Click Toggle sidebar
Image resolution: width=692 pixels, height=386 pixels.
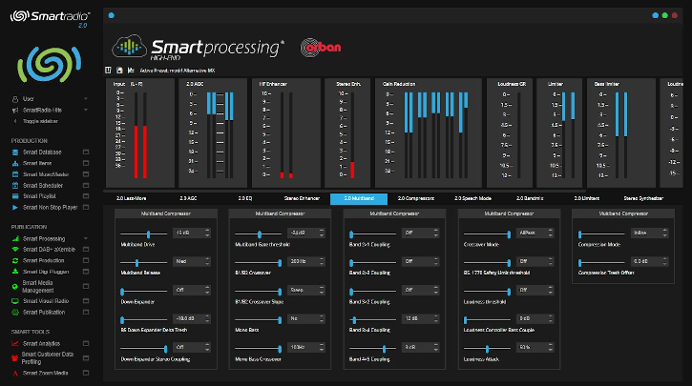pyautogui.click(x=40, y=121)
